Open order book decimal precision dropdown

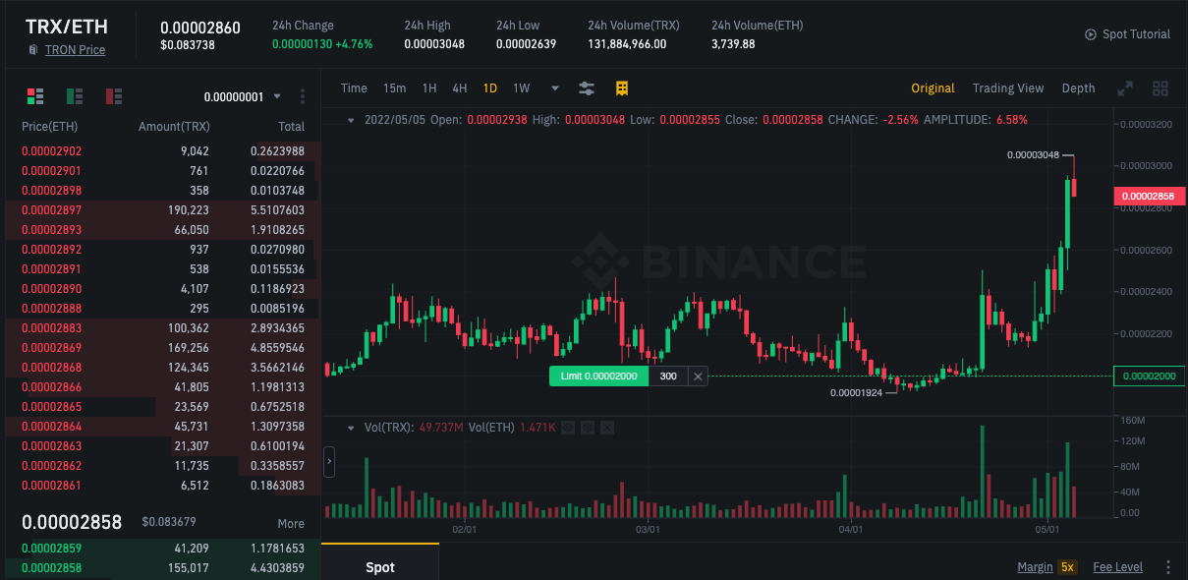click(243, 96)
